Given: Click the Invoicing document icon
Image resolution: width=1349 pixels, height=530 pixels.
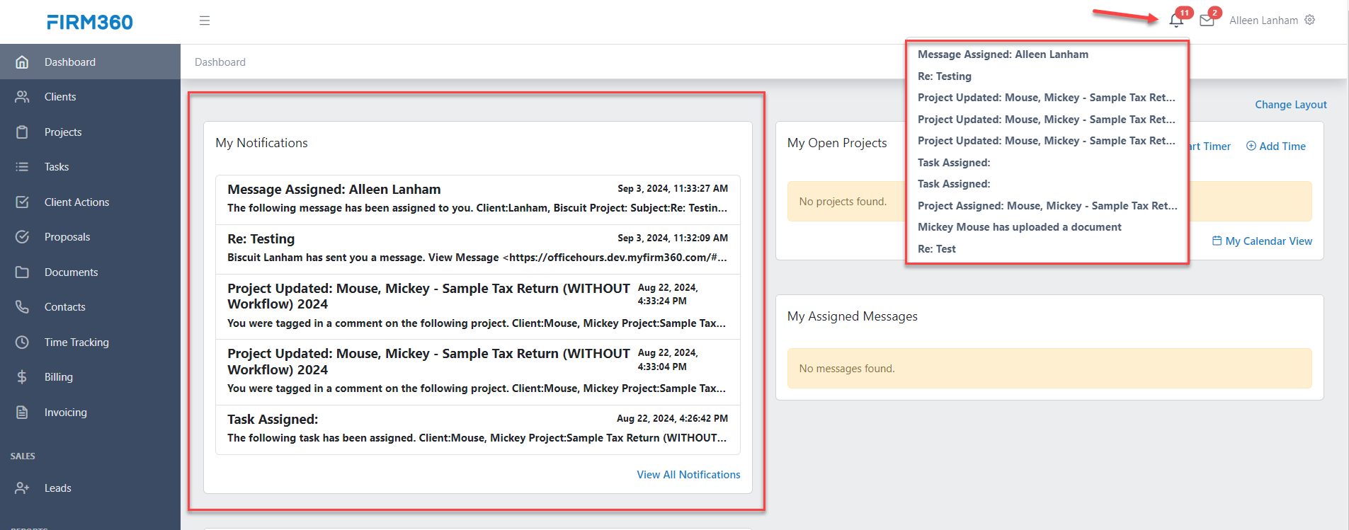Looking at the screenshot, I should [x=22, y=412].
